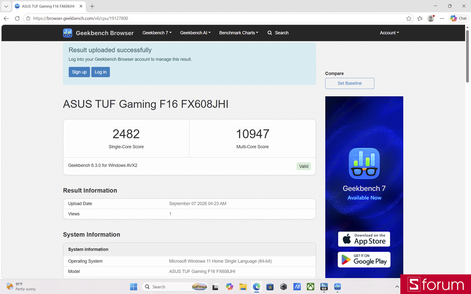The width and height of the screenshot is (471, 294).
Task: Open the Windows Start menu
Action: click(133, 287)
